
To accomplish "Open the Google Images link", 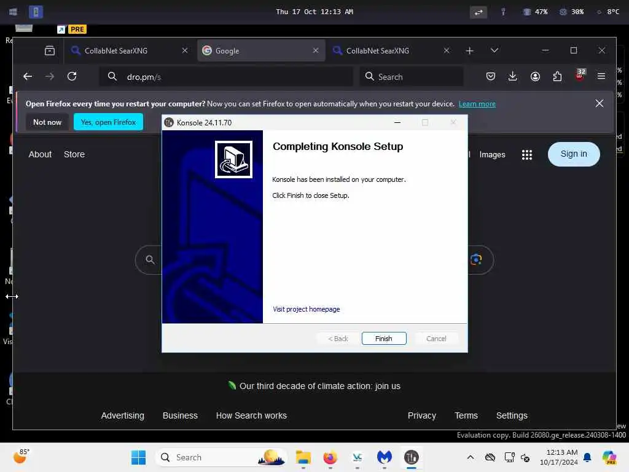I will point(492,154).
